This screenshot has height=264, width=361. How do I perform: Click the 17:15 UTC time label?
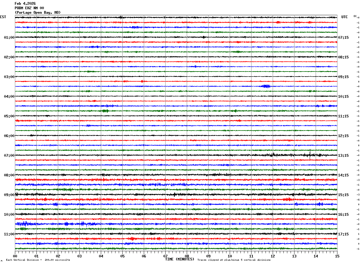[x=343, y=234]
